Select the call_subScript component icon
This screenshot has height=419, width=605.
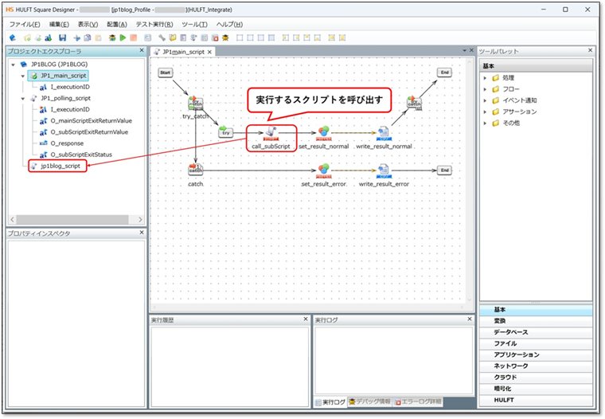pyautogui.click(x=269, y=132)
